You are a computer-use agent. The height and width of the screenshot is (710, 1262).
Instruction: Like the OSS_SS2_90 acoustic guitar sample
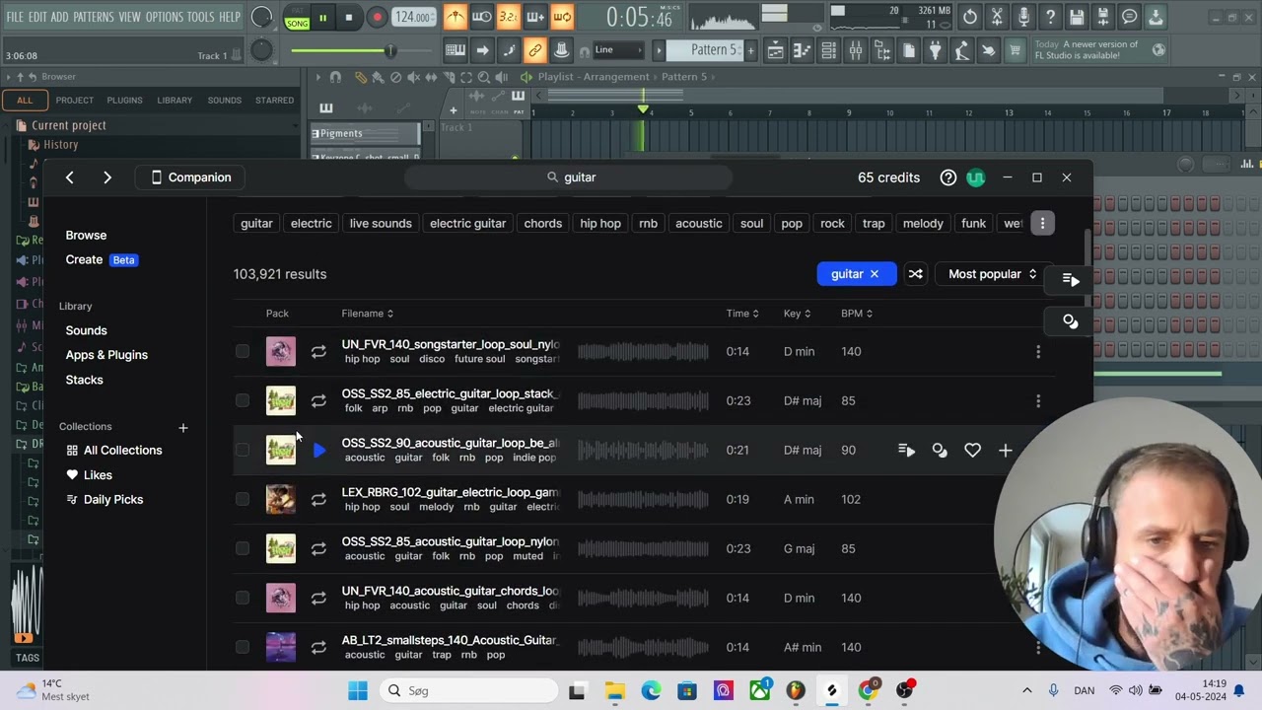972,450
